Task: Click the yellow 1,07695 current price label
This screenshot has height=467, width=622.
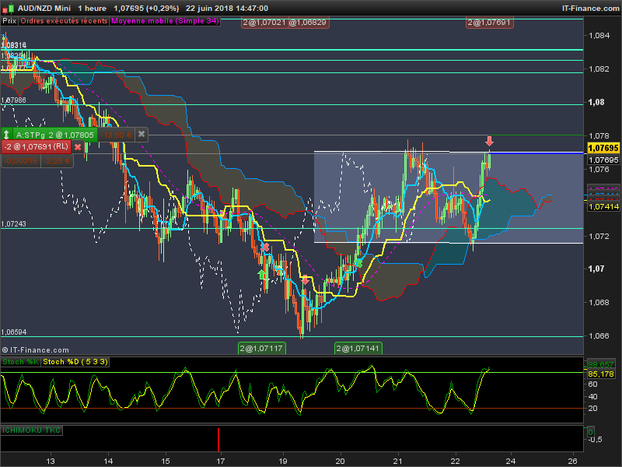Action: [x=603, y=148]
